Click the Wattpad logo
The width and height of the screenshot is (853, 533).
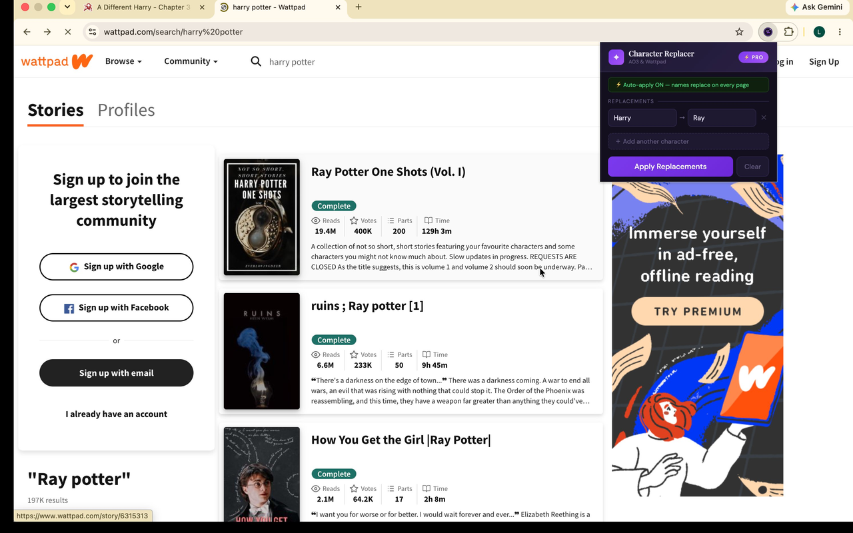click(x=57, y=61)
